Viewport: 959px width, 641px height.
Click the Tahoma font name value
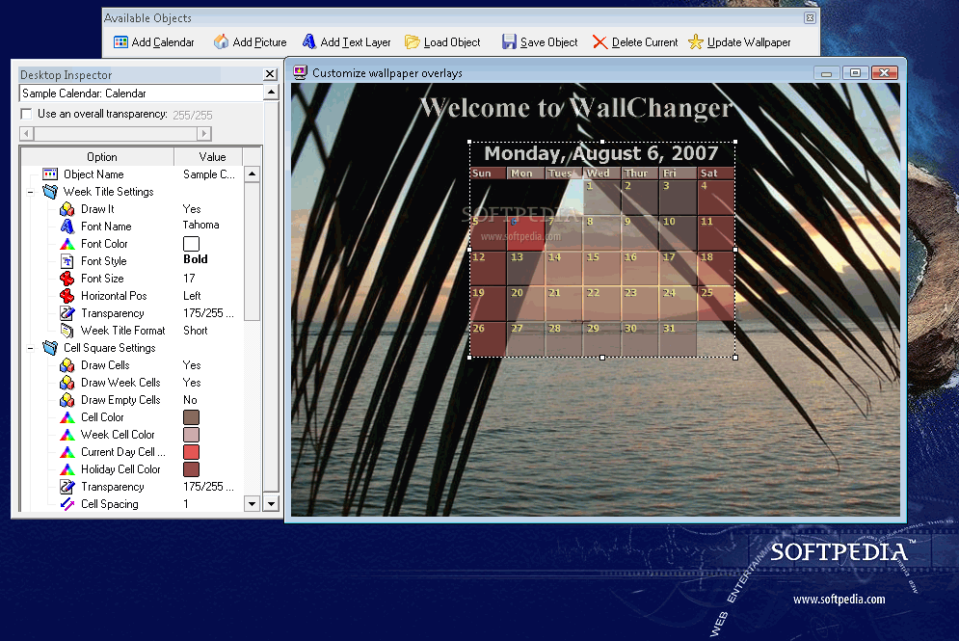click(201, 225)
